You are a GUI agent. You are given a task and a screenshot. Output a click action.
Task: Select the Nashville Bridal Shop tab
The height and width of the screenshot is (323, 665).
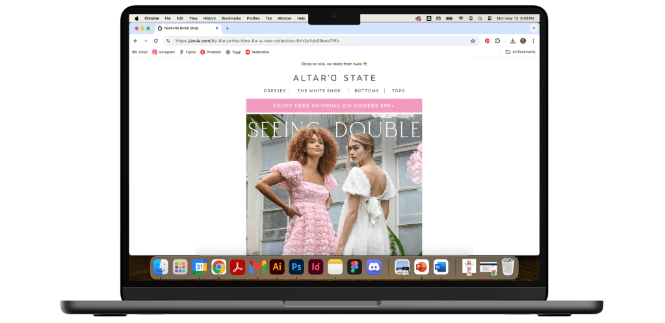188,29
